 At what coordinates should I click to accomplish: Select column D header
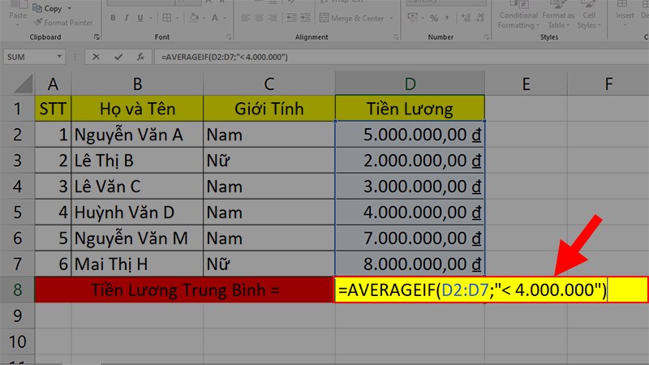(x=410, y=84)
